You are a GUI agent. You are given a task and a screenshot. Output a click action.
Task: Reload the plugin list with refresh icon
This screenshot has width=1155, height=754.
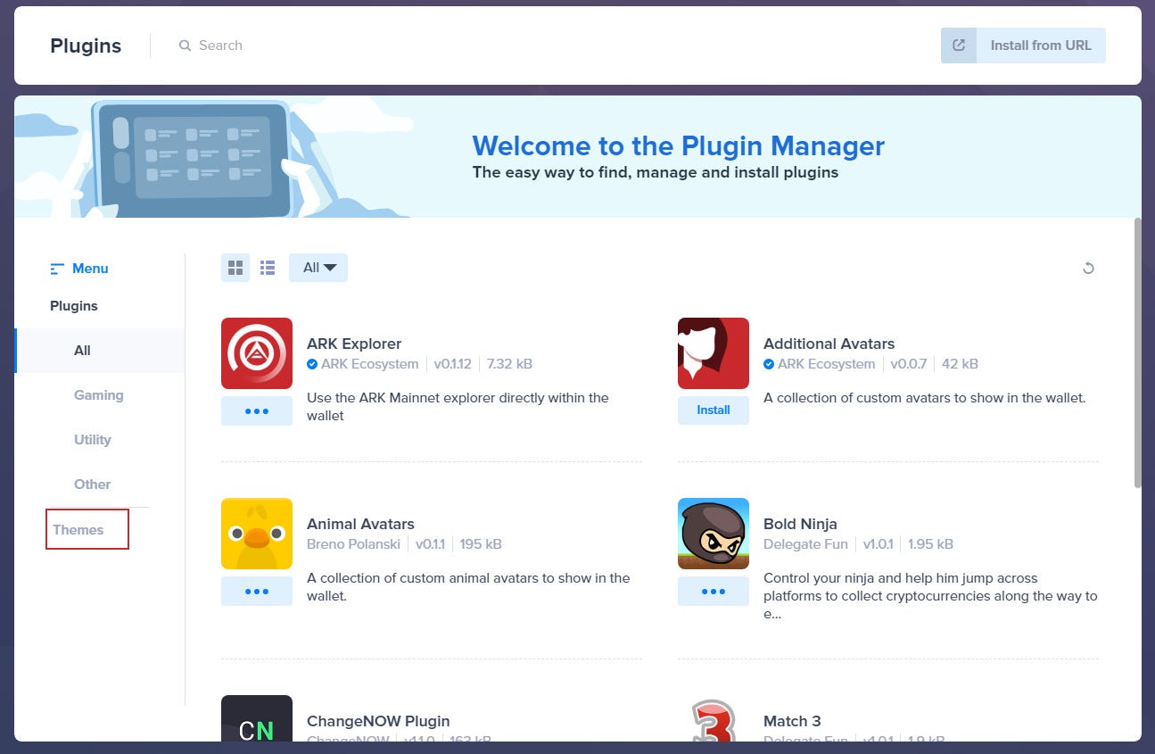tap(1088, 268)
